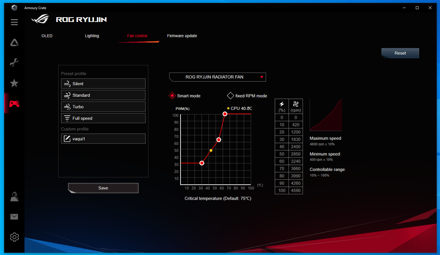Open the ROG RYUJIN RADIATOR FAN dropdown
The width and height of the screenshot is (440, 255).
218,77
